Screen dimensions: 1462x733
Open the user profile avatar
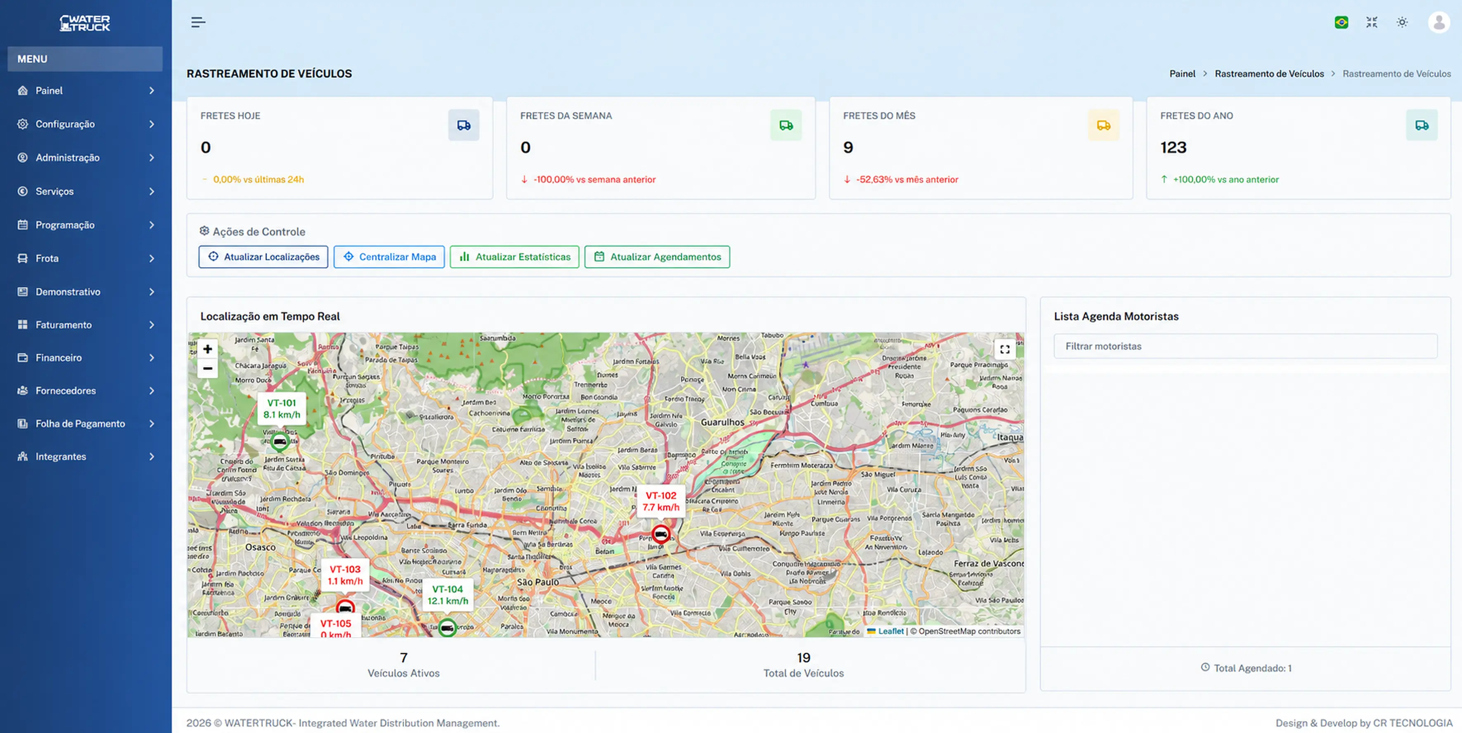click(1439, 23)
